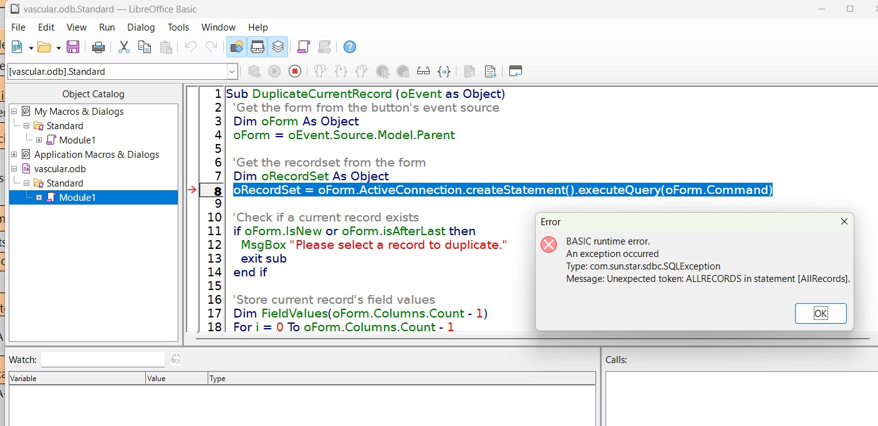This screenshot has width=878, height=426.
Task: Open the [vascular.odb].Standard library dropdown
Action: (232, 71)
